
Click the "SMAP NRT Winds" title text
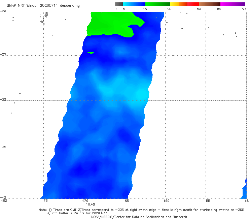[22, 5]
